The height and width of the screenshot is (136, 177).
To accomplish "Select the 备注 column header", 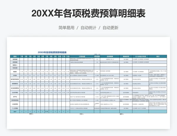I will tap(158, 56).
